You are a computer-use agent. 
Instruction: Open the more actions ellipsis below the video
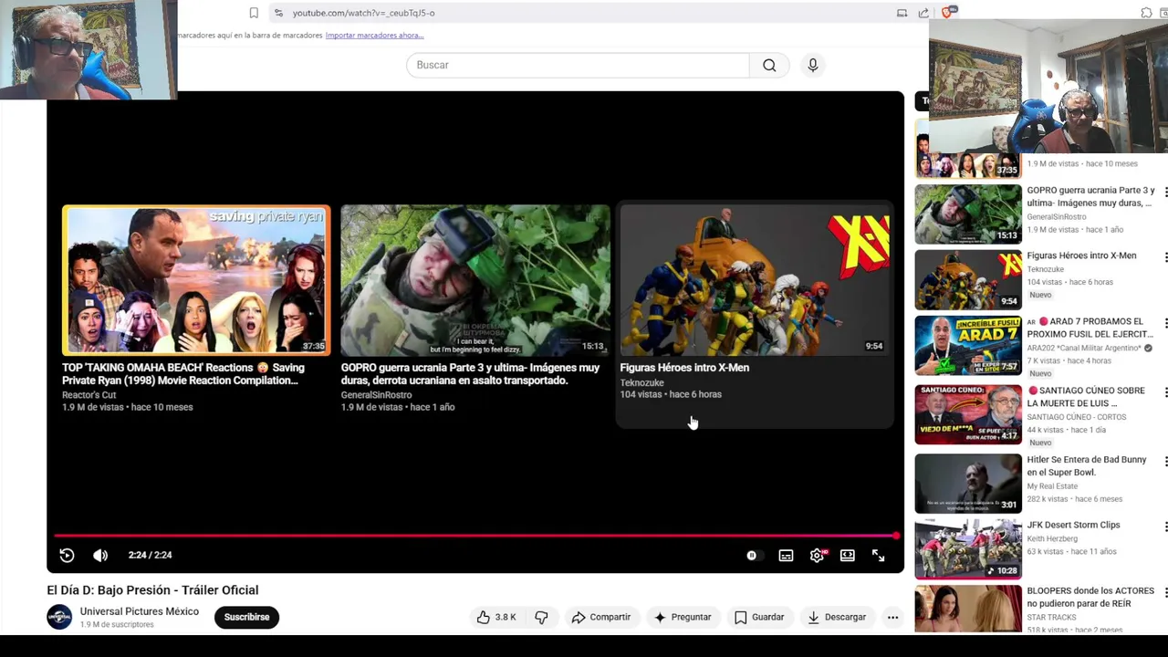(x=892, y=617)
